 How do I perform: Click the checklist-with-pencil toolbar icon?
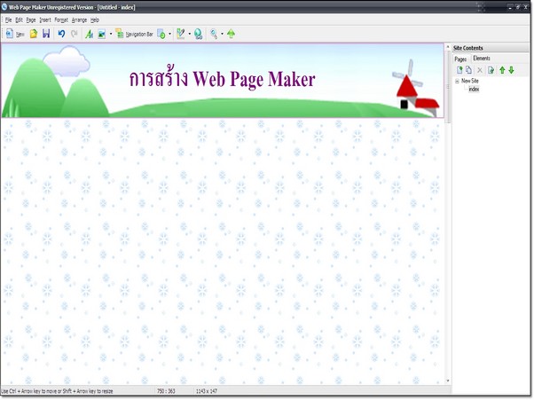(181, 34)
